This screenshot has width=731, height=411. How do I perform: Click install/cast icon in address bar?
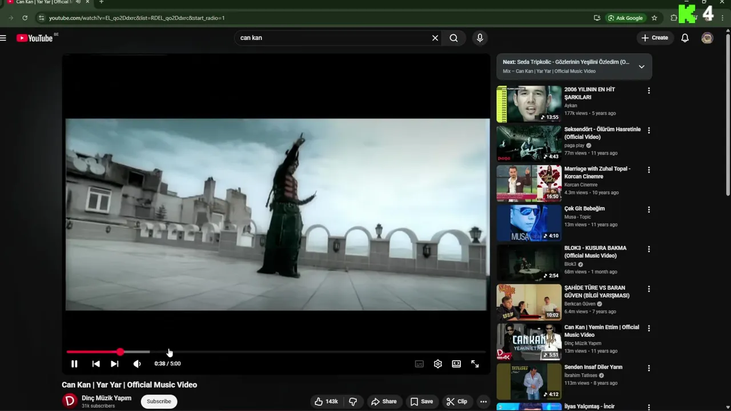(x=597, y=18)
